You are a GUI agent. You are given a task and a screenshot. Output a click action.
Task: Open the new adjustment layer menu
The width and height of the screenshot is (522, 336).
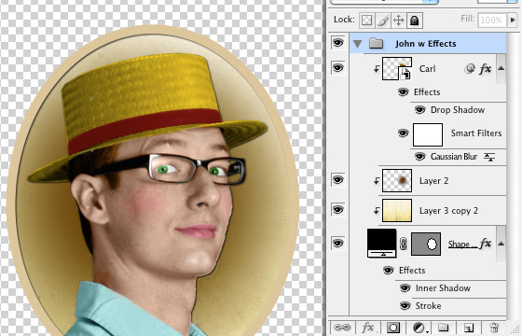[x=419, y=328]
